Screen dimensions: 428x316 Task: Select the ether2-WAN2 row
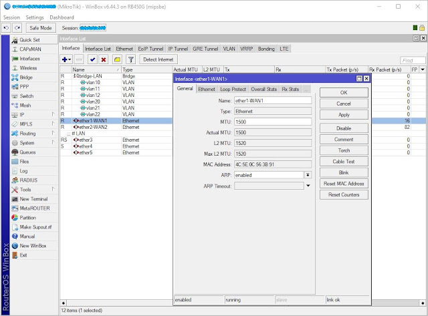116,127
